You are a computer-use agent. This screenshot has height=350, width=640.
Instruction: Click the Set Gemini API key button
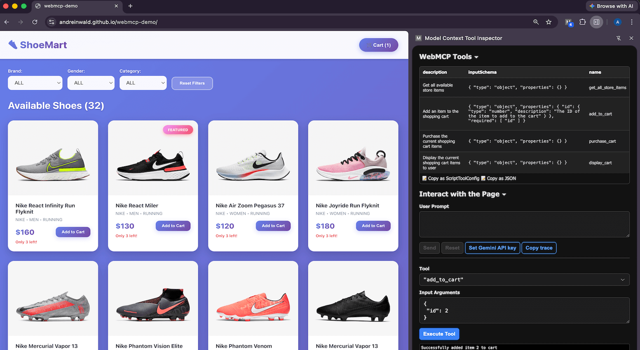click(492, 248)
